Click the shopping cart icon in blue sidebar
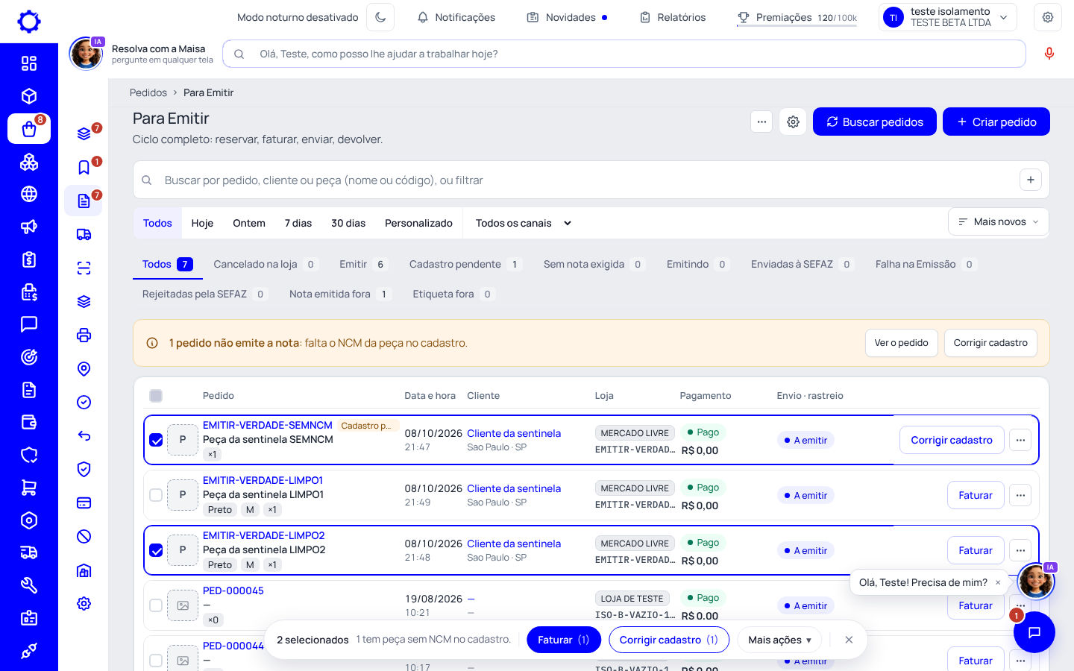Image resolution: width=1074 pixels, height=671 pixels. pos(29,488)
